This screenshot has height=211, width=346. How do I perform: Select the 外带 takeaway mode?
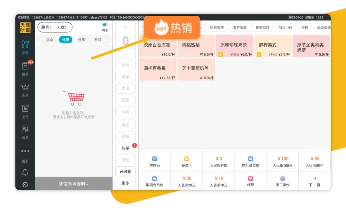[66, 40]
